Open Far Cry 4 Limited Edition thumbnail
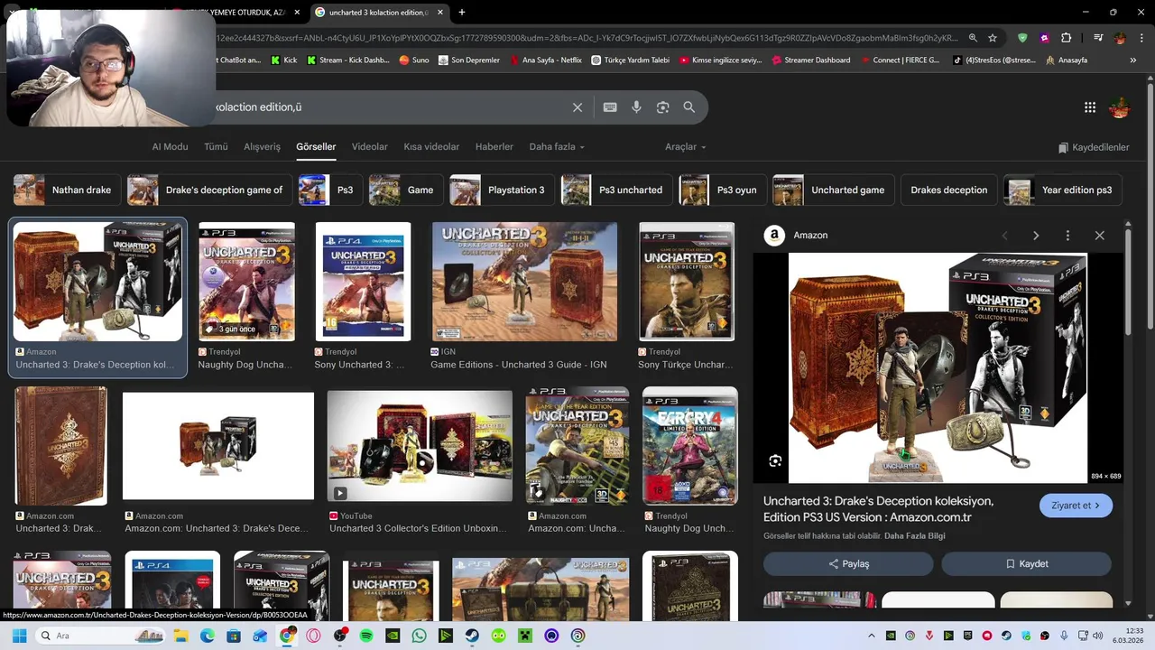Screen dimensions: 1155x650 [x=690, y=446]
